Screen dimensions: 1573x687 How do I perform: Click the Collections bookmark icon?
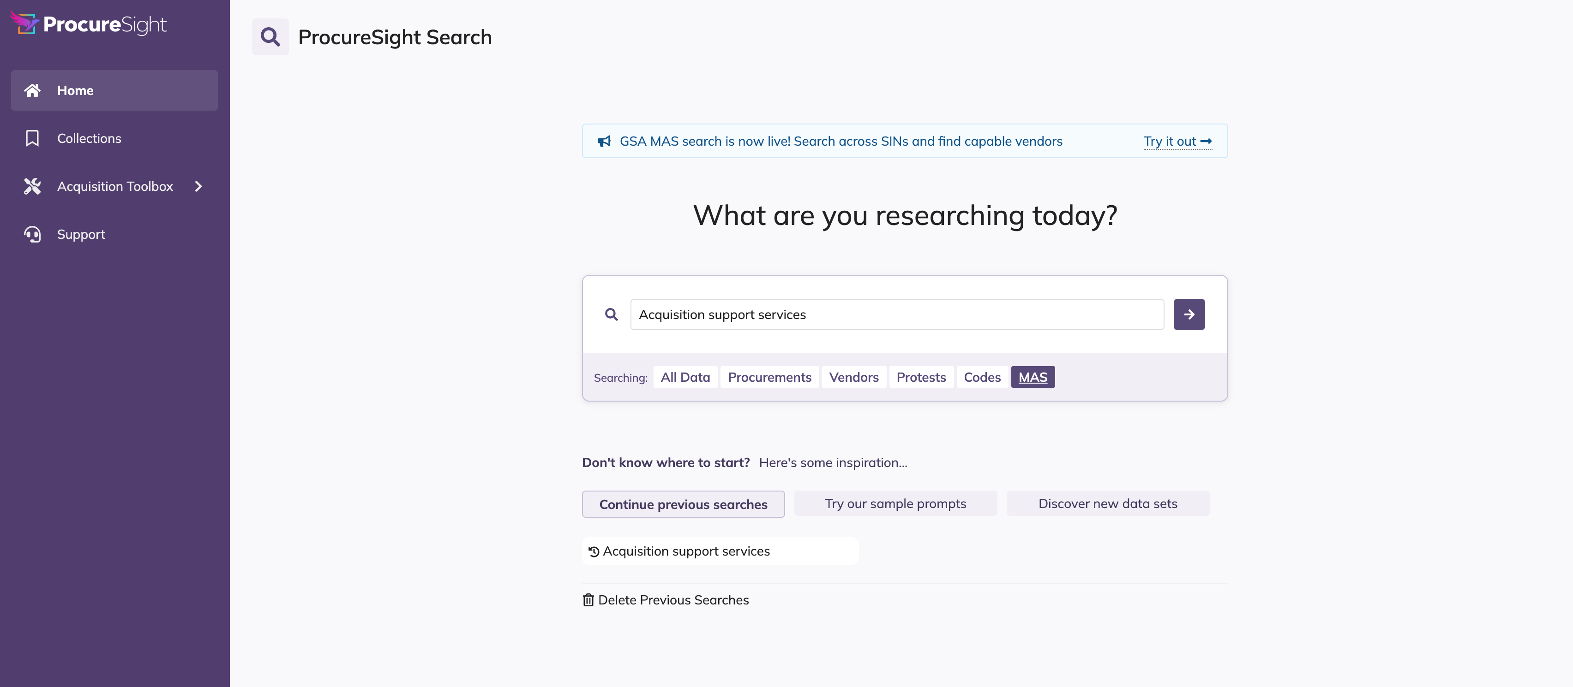(x=32, y=138)
